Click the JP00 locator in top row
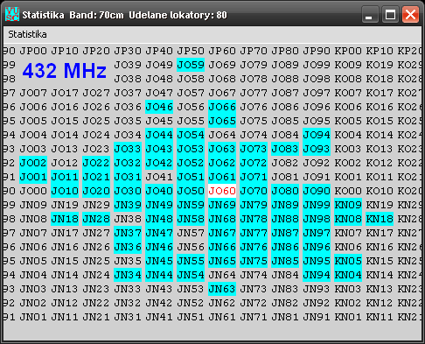This screenshot has height=344, width=425. click(x=33, y=51)
